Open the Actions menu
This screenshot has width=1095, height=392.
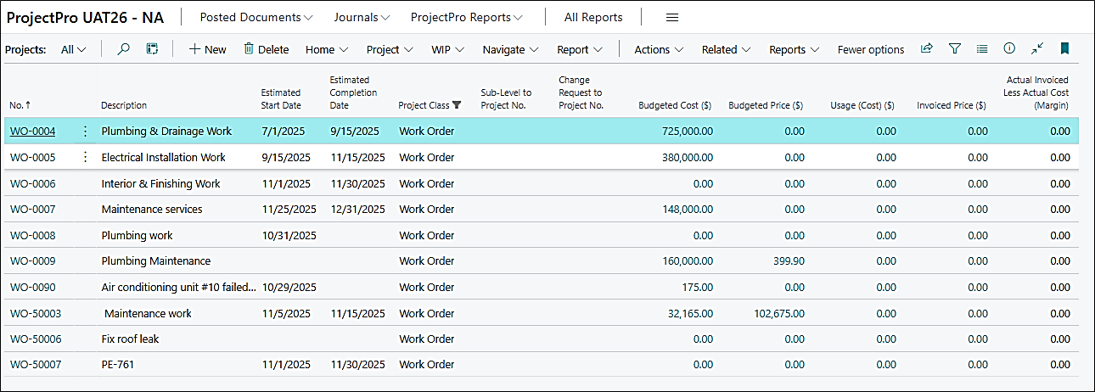[659, 50]
